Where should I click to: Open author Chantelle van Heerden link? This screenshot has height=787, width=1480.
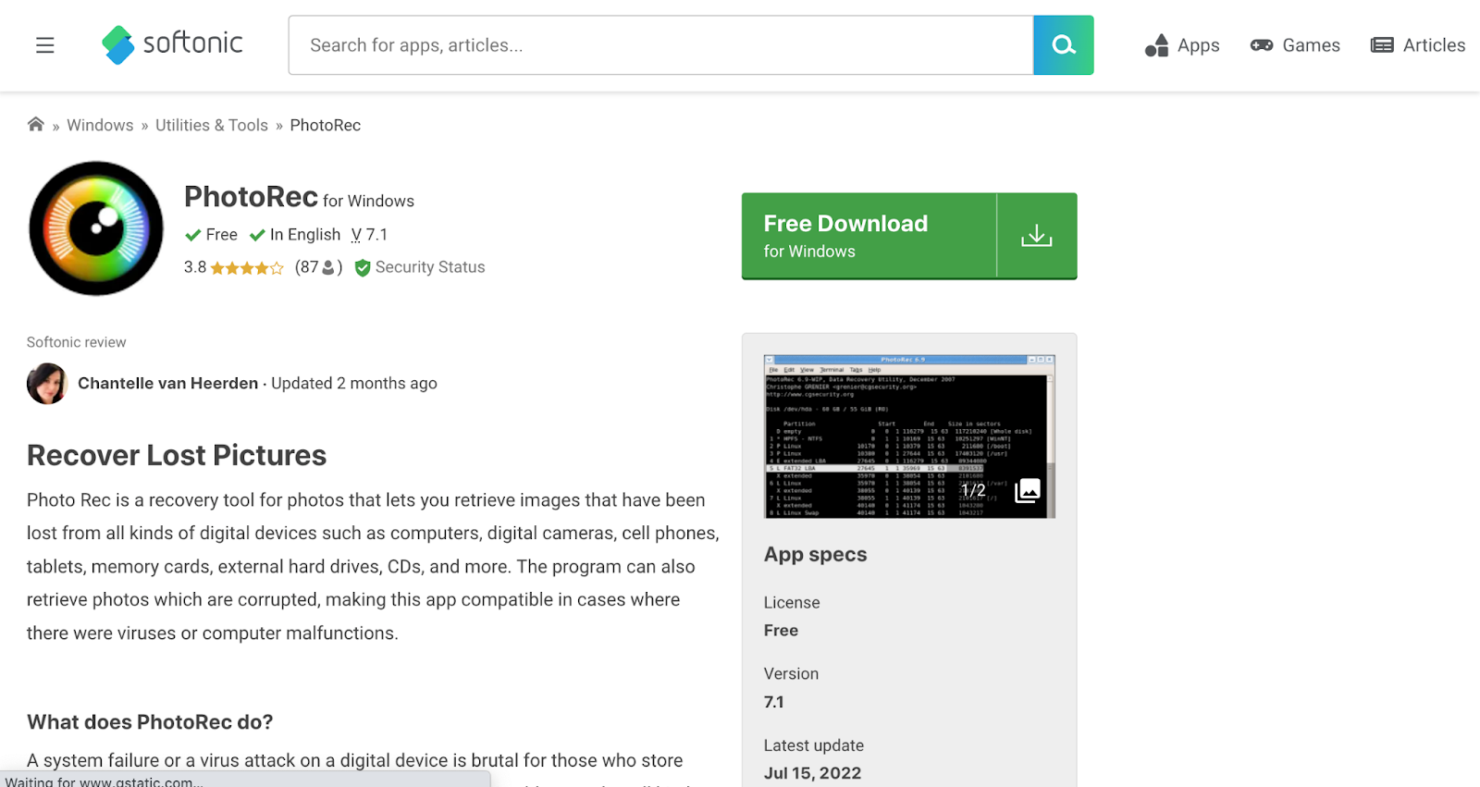coord(168,384)
